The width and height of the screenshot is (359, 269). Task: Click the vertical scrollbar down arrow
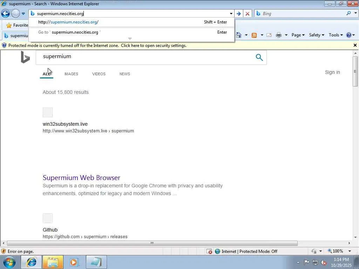click(355, 237)
